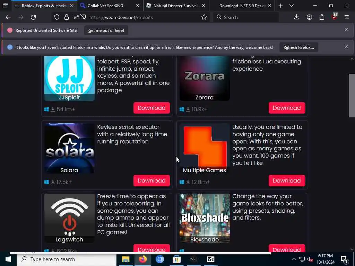Click Windows icon on Multiple Games card

(x=182, y=182)
